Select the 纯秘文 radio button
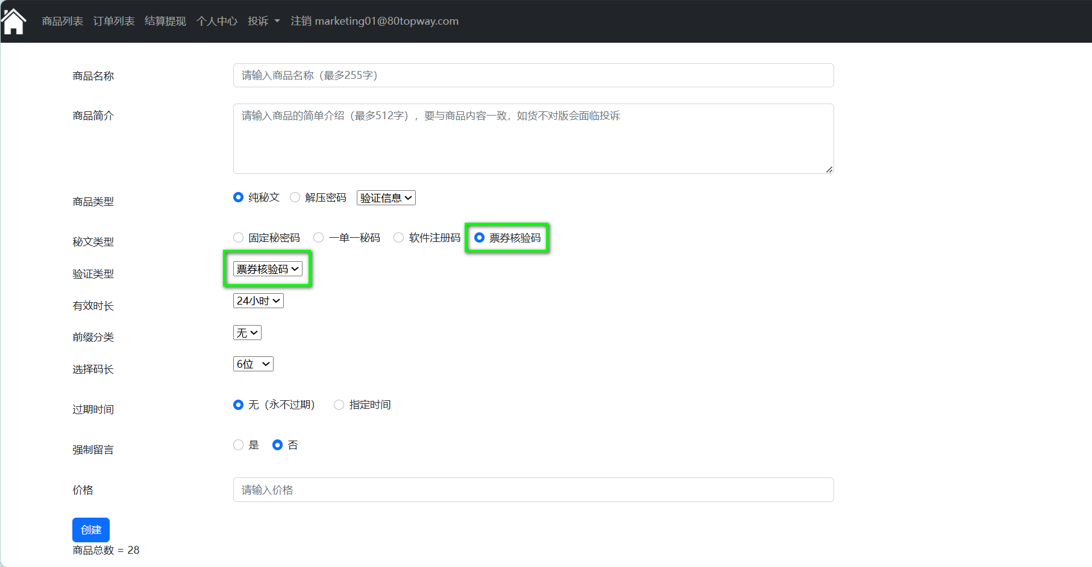Image resolution: width=1092 pixels, height=567 pixels. click(x=239, y=197)
